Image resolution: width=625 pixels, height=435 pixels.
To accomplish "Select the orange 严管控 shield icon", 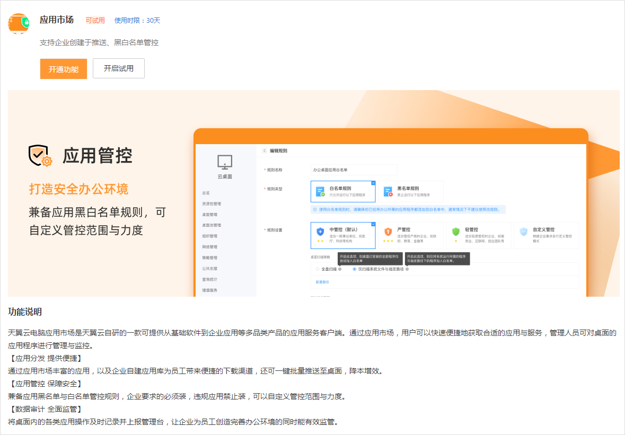I will pos(389,231).
